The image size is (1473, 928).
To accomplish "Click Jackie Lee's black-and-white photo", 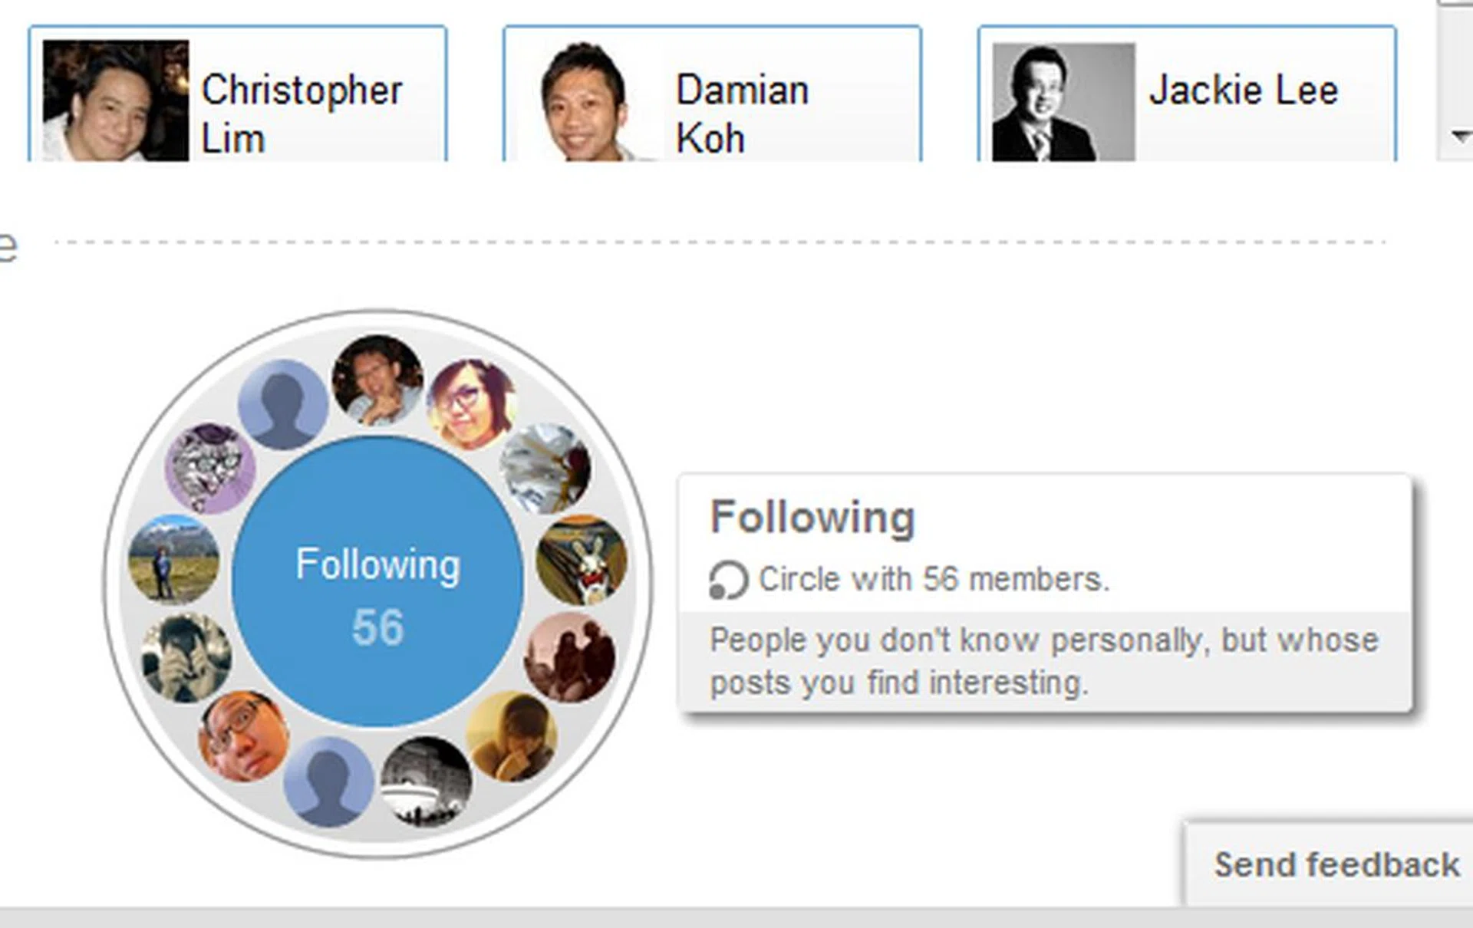I will 1063,102.
